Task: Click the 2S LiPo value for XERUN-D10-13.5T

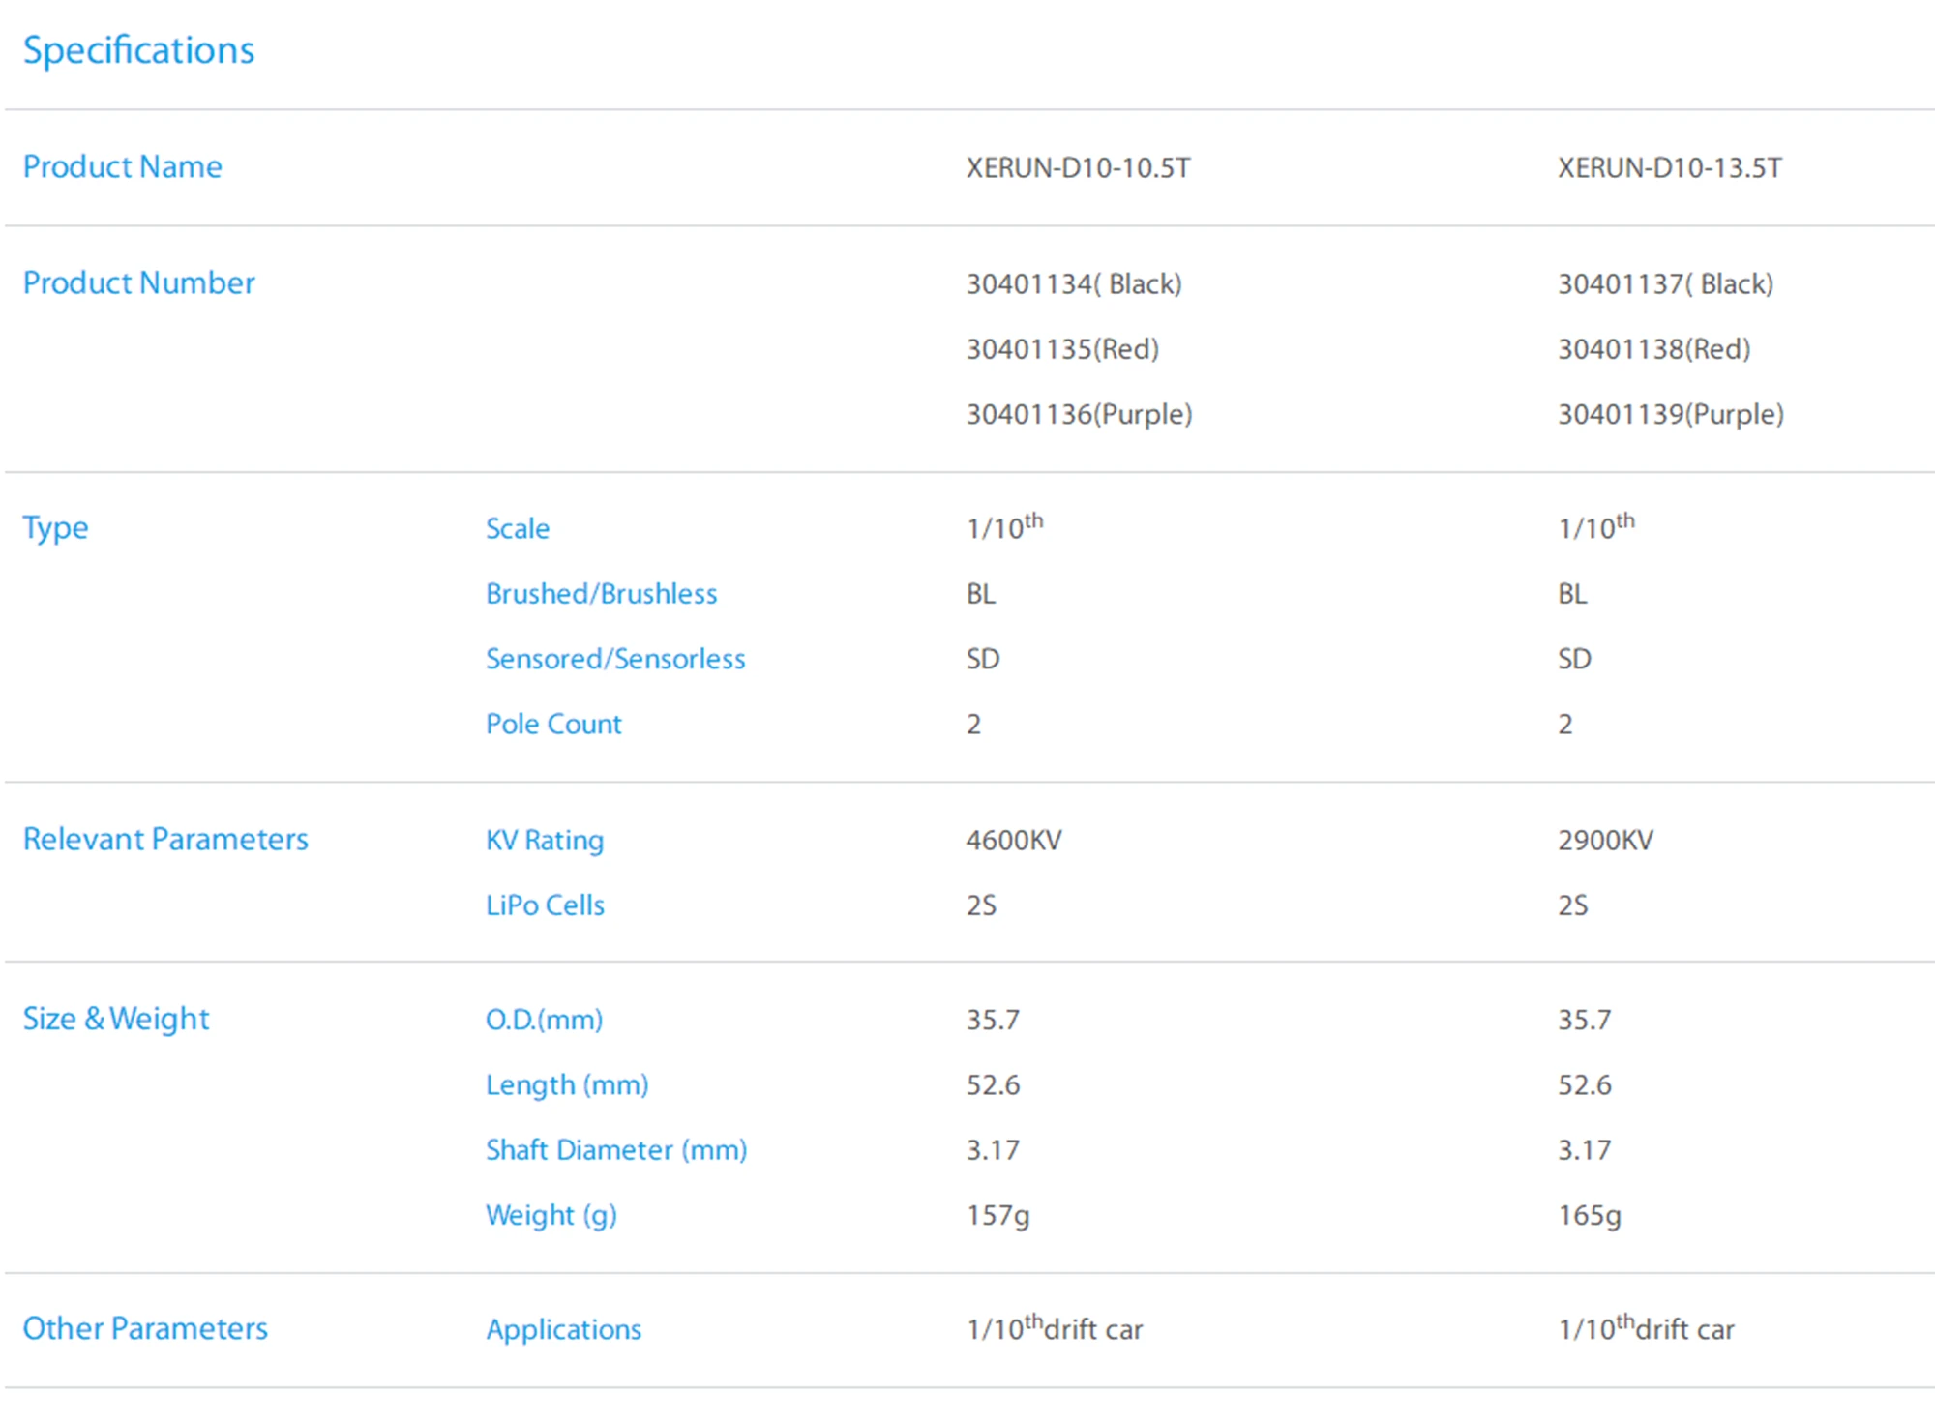Action: coord(1572,905)
